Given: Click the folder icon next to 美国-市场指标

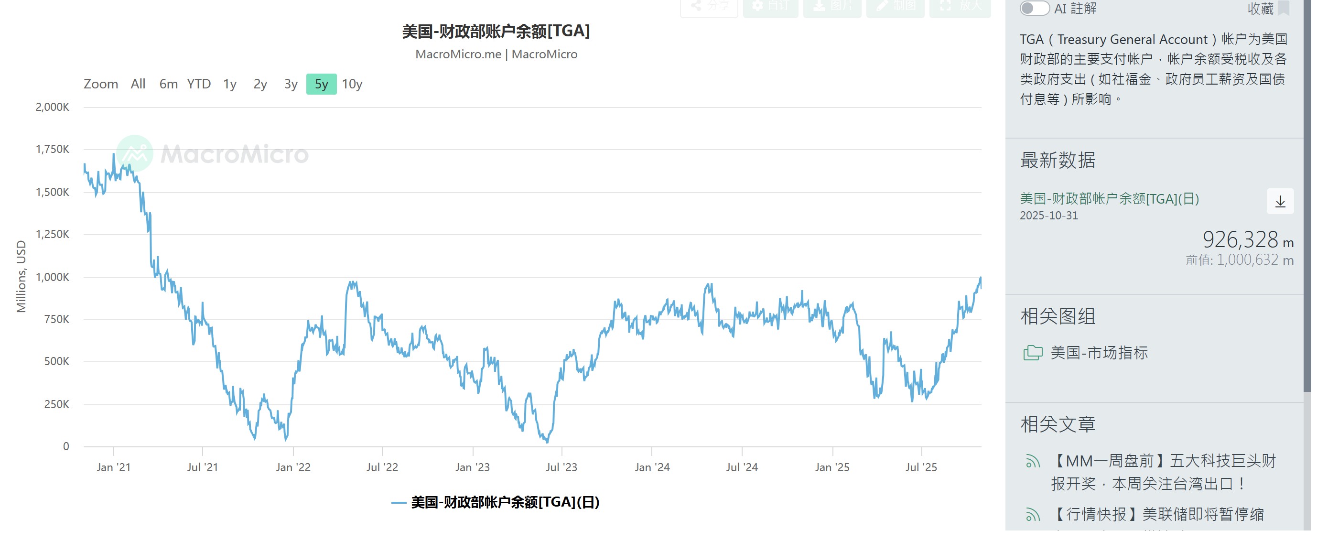Looking at the screenshot, I should tap(1032, 353).
